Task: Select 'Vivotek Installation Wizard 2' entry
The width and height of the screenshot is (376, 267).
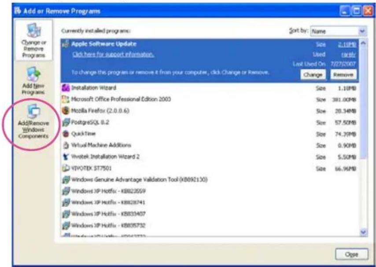Action: 210,157
